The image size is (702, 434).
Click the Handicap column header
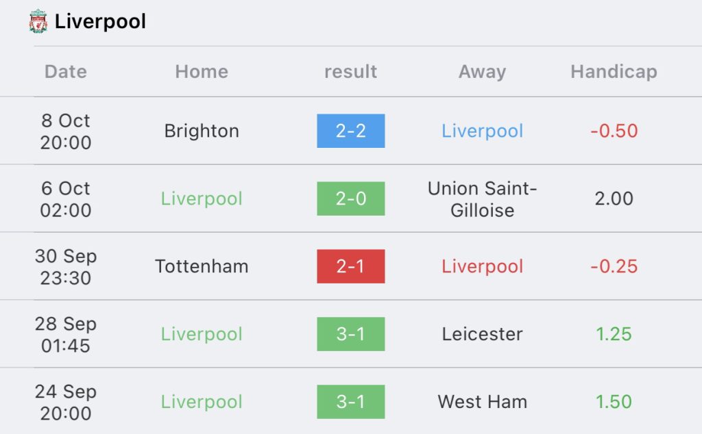[x=614, y=71]
